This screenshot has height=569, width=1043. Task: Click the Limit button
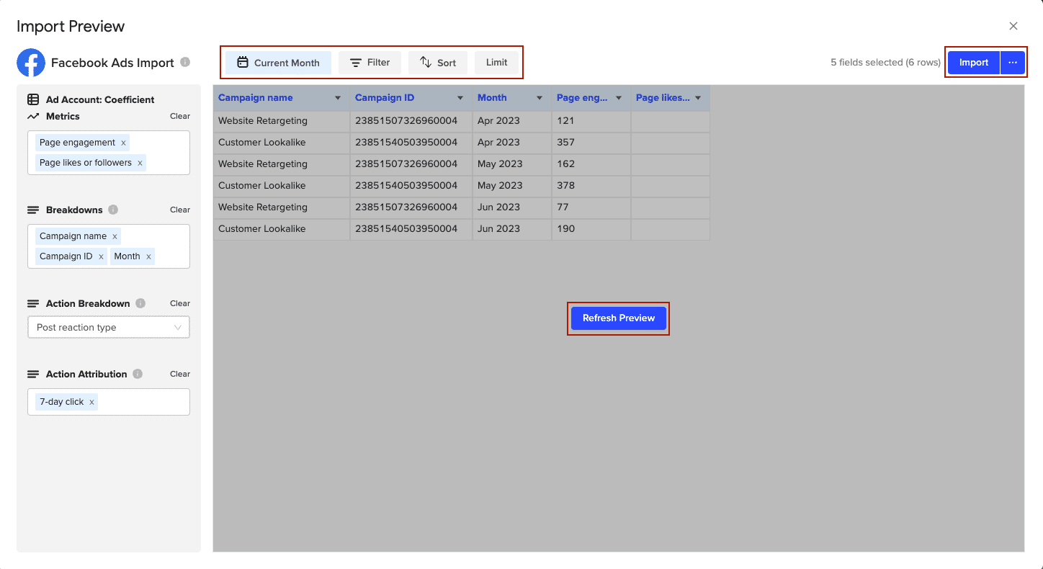497,63
